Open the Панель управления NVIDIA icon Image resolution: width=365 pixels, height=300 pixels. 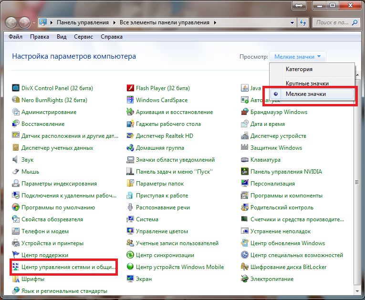(x=244, y=172)
